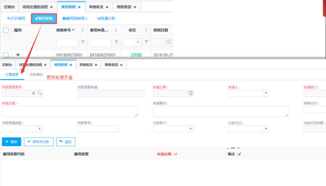
Task: Switch to the 往来单位 tab
Action: pyautogui.click(x=36, y=75)
